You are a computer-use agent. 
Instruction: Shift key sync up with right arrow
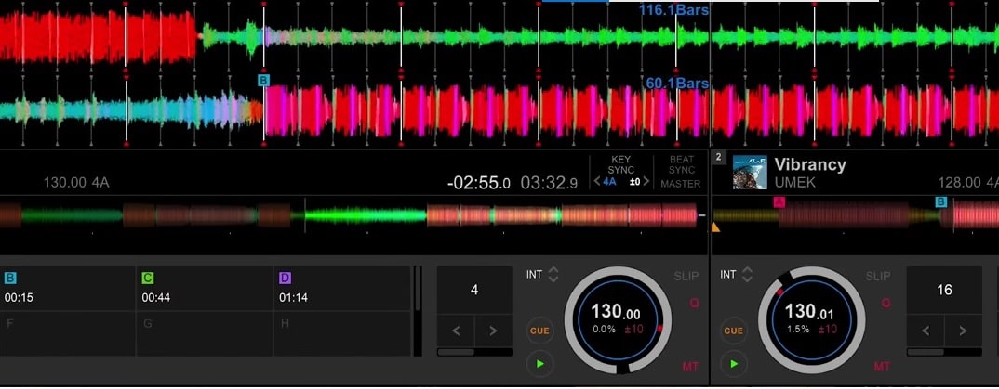pos(646,182)
